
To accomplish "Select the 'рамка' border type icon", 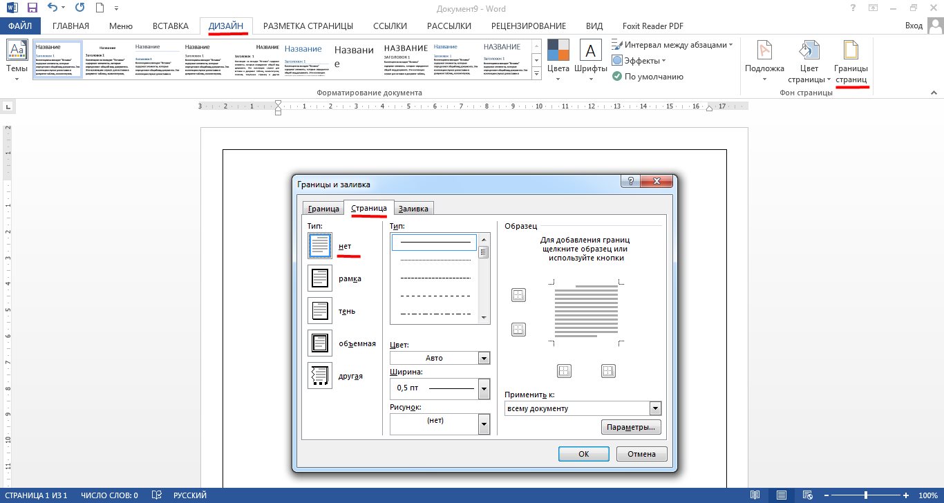I will pyautogui.click(x=320, y=278).
